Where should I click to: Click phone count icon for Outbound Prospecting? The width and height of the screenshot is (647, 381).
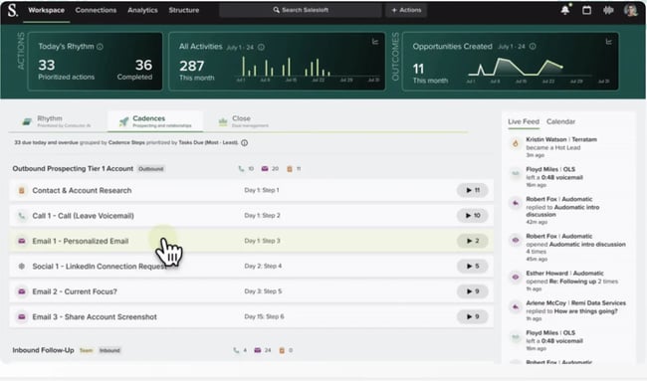(241, 169)
